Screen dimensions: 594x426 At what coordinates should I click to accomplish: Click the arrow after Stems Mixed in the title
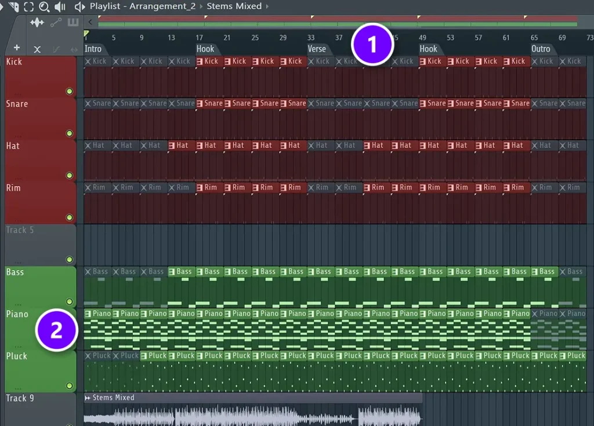point(267,6)
